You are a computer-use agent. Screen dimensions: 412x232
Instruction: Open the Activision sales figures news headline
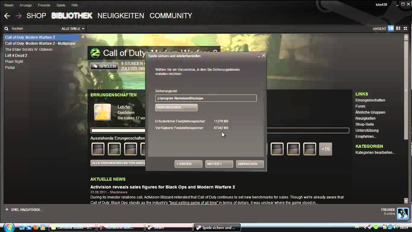tap(163, 187)
